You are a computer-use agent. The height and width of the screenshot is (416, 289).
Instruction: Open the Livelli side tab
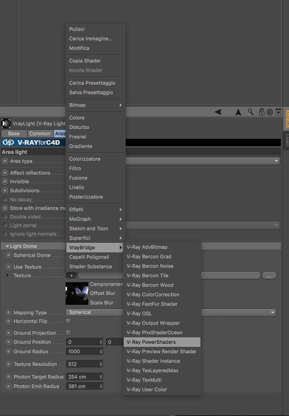[287, 140]
